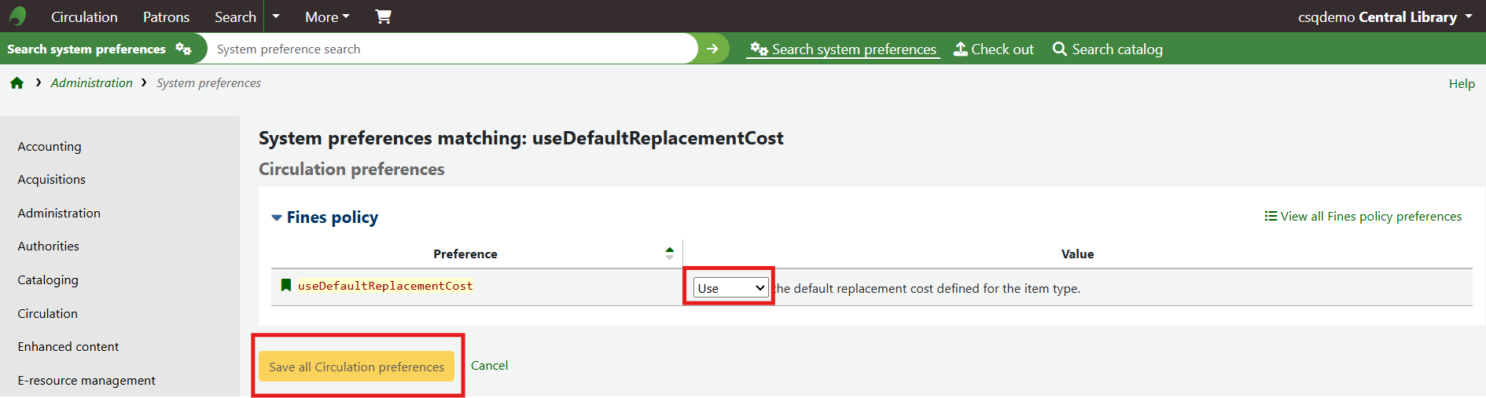The width and height of the screenshot is (1486, 398).
Task: Sort by the Preference column arrows
Action: click(x=669, y=254)
